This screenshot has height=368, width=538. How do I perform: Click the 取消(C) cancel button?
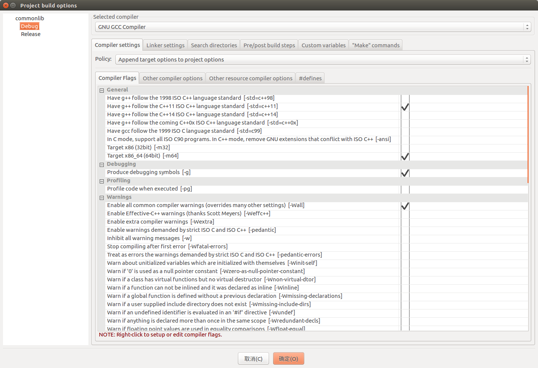pyautogui.click(x=253, y=358)
